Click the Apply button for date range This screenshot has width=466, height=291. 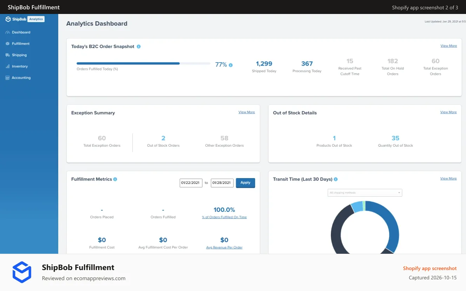[245, 183]
